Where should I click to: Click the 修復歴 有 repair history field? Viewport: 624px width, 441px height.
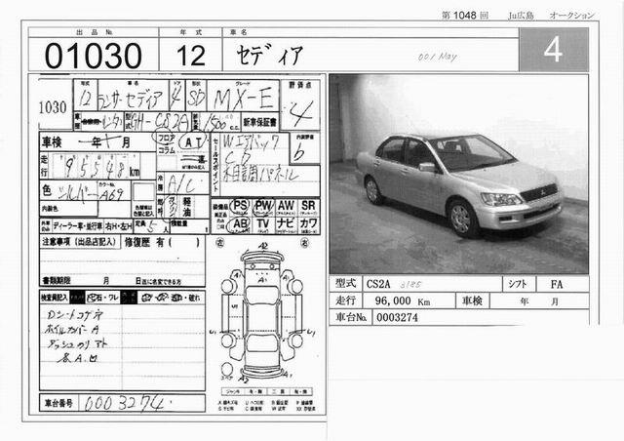tap(163, 242)
